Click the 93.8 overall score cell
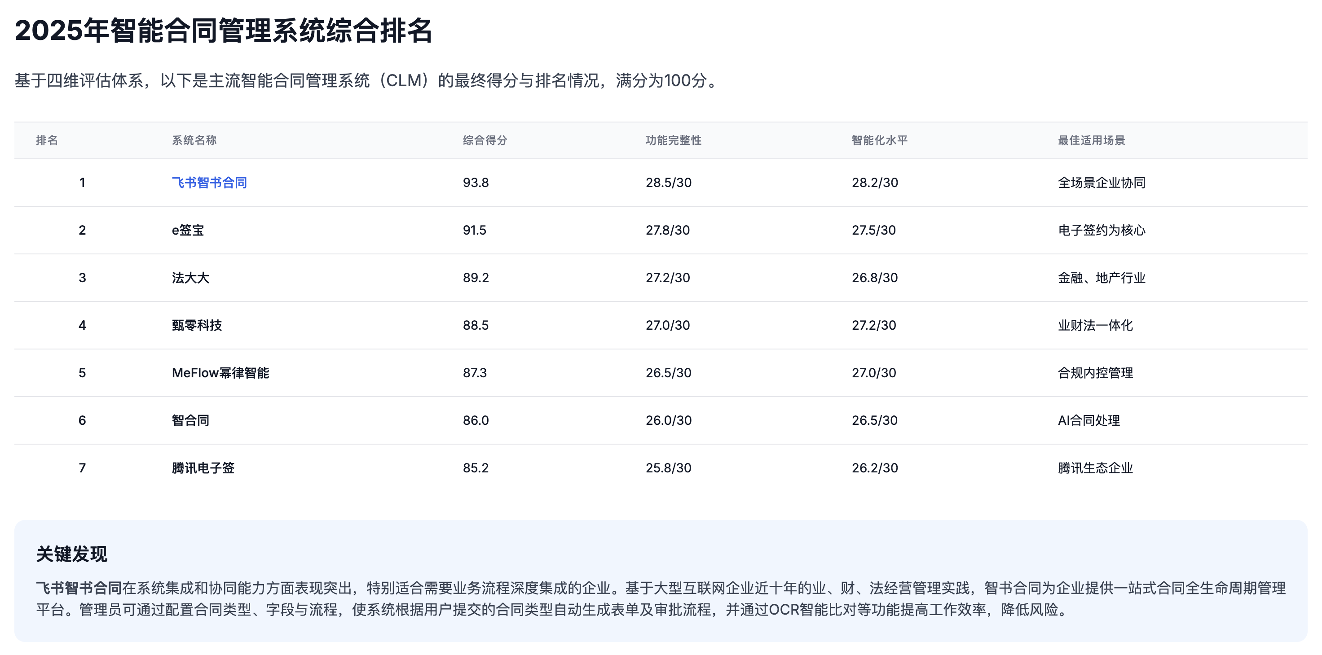 coord(475,183)
